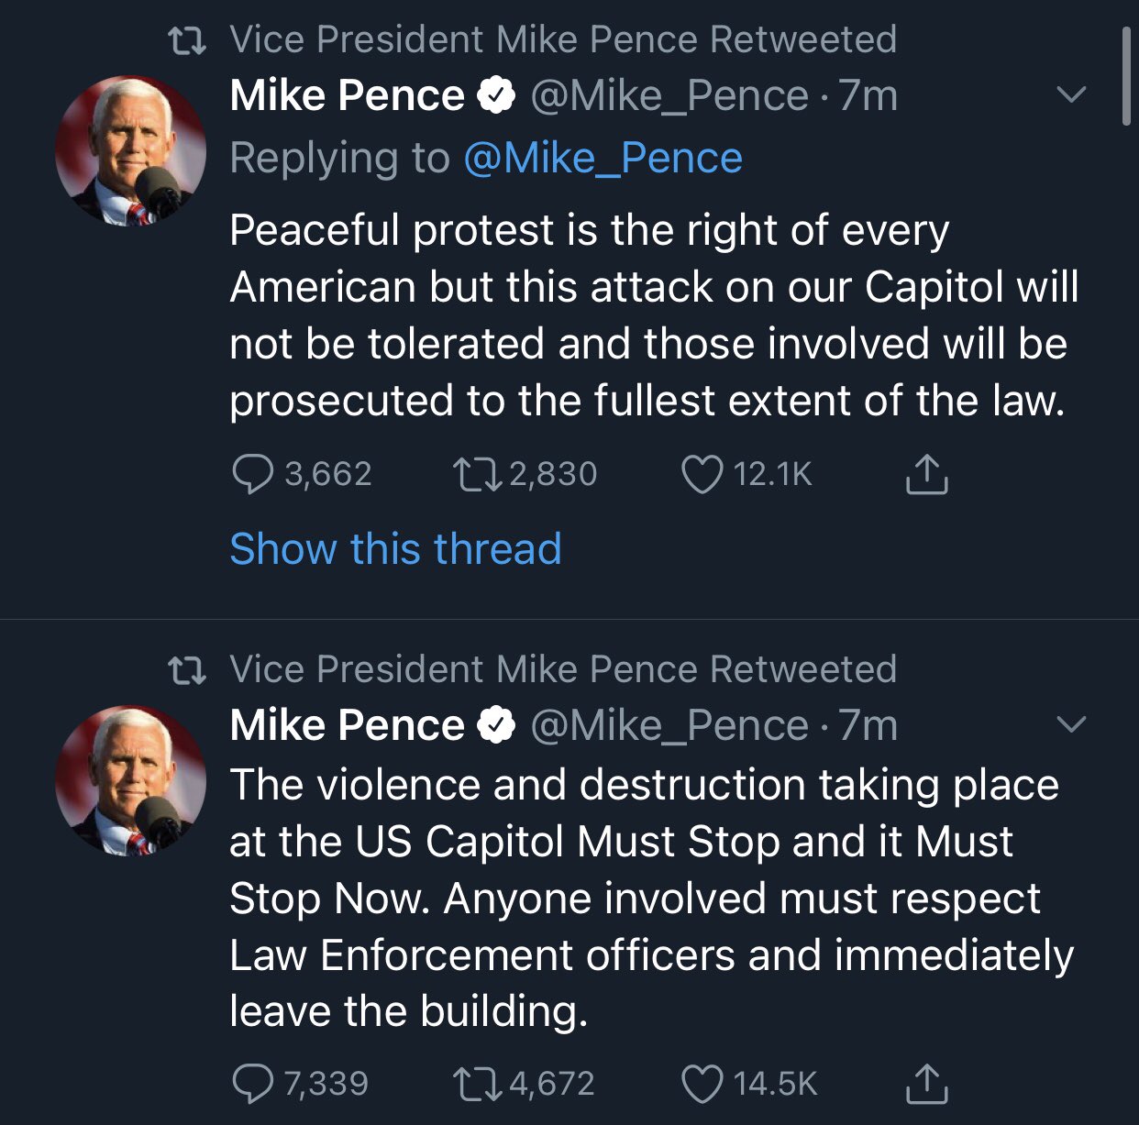Viewport: 1139px width, 1125px height.
Task: Reply to the Peaceful protest tweet
Action: click(x=253, y=474)
